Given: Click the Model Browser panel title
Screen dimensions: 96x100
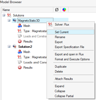Looking at the screenshot, I should tap(11, 2).
